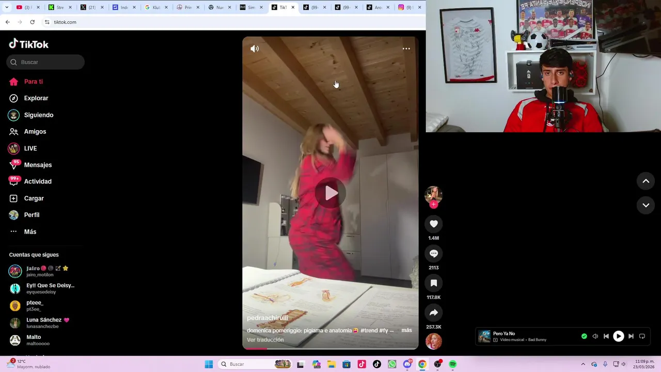The width and height of the screenshot is (661, 372).
Task: Open comments via the speech bubble icon
Action: [x=434, y=253]
